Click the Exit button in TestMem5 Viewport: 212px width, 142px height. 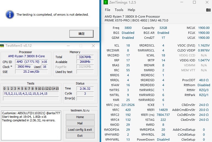tap(80, 136)
